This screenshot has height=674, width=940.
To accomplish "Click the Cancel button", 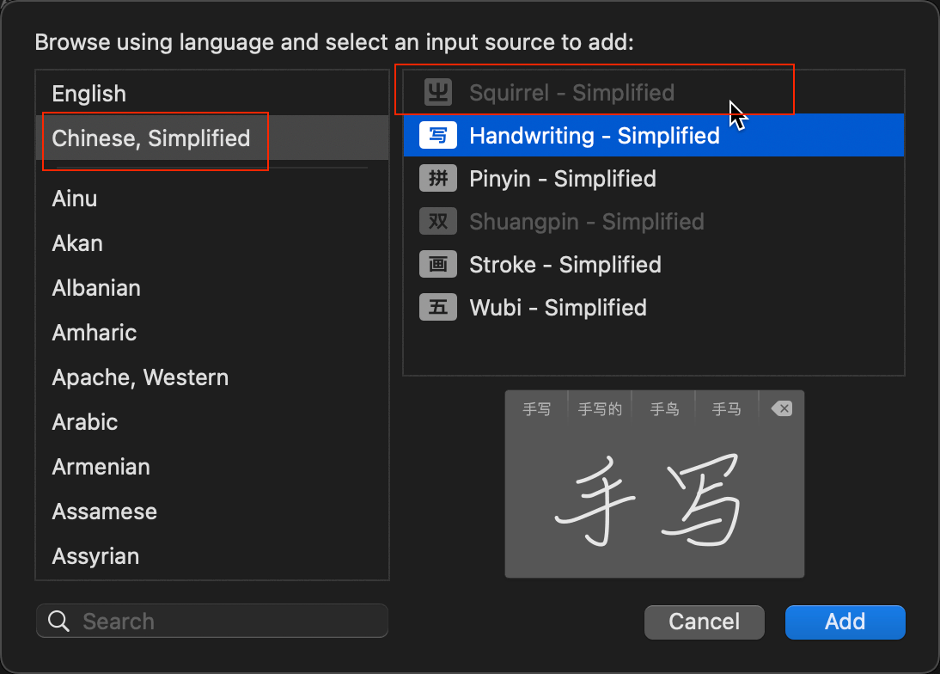I will coord(705,622).
